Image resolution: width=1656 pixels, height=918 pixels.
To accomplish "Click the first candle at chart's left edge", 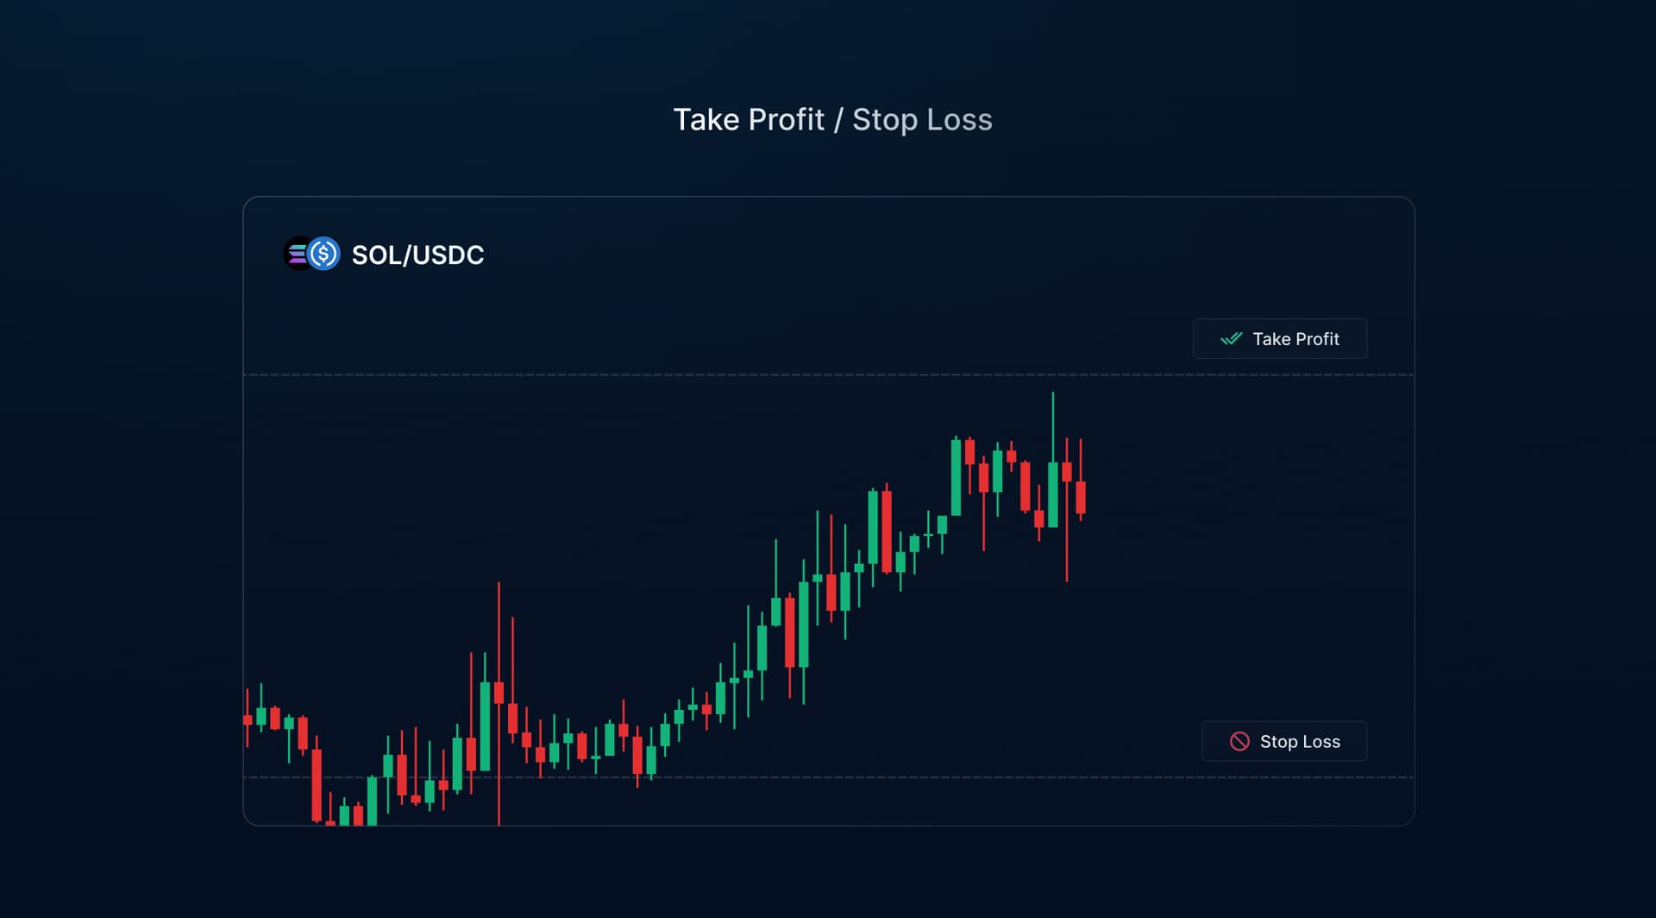I will 248,720.
